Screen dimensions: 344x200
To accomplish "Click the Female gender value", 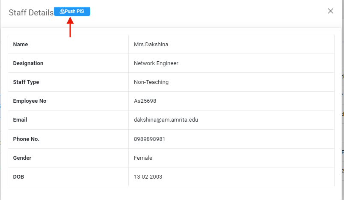I will point(143,158).
